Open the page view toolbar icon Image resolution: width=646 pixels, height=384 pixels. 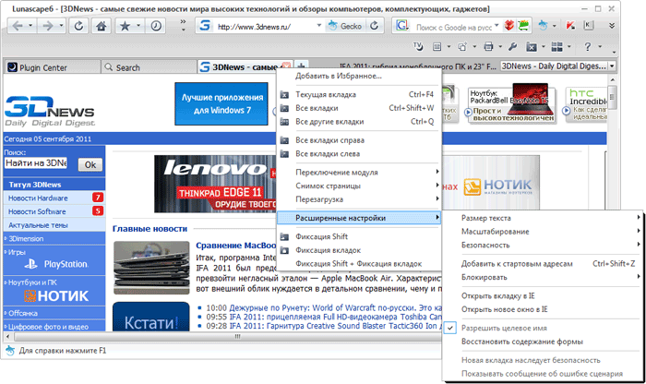(437, 47)
